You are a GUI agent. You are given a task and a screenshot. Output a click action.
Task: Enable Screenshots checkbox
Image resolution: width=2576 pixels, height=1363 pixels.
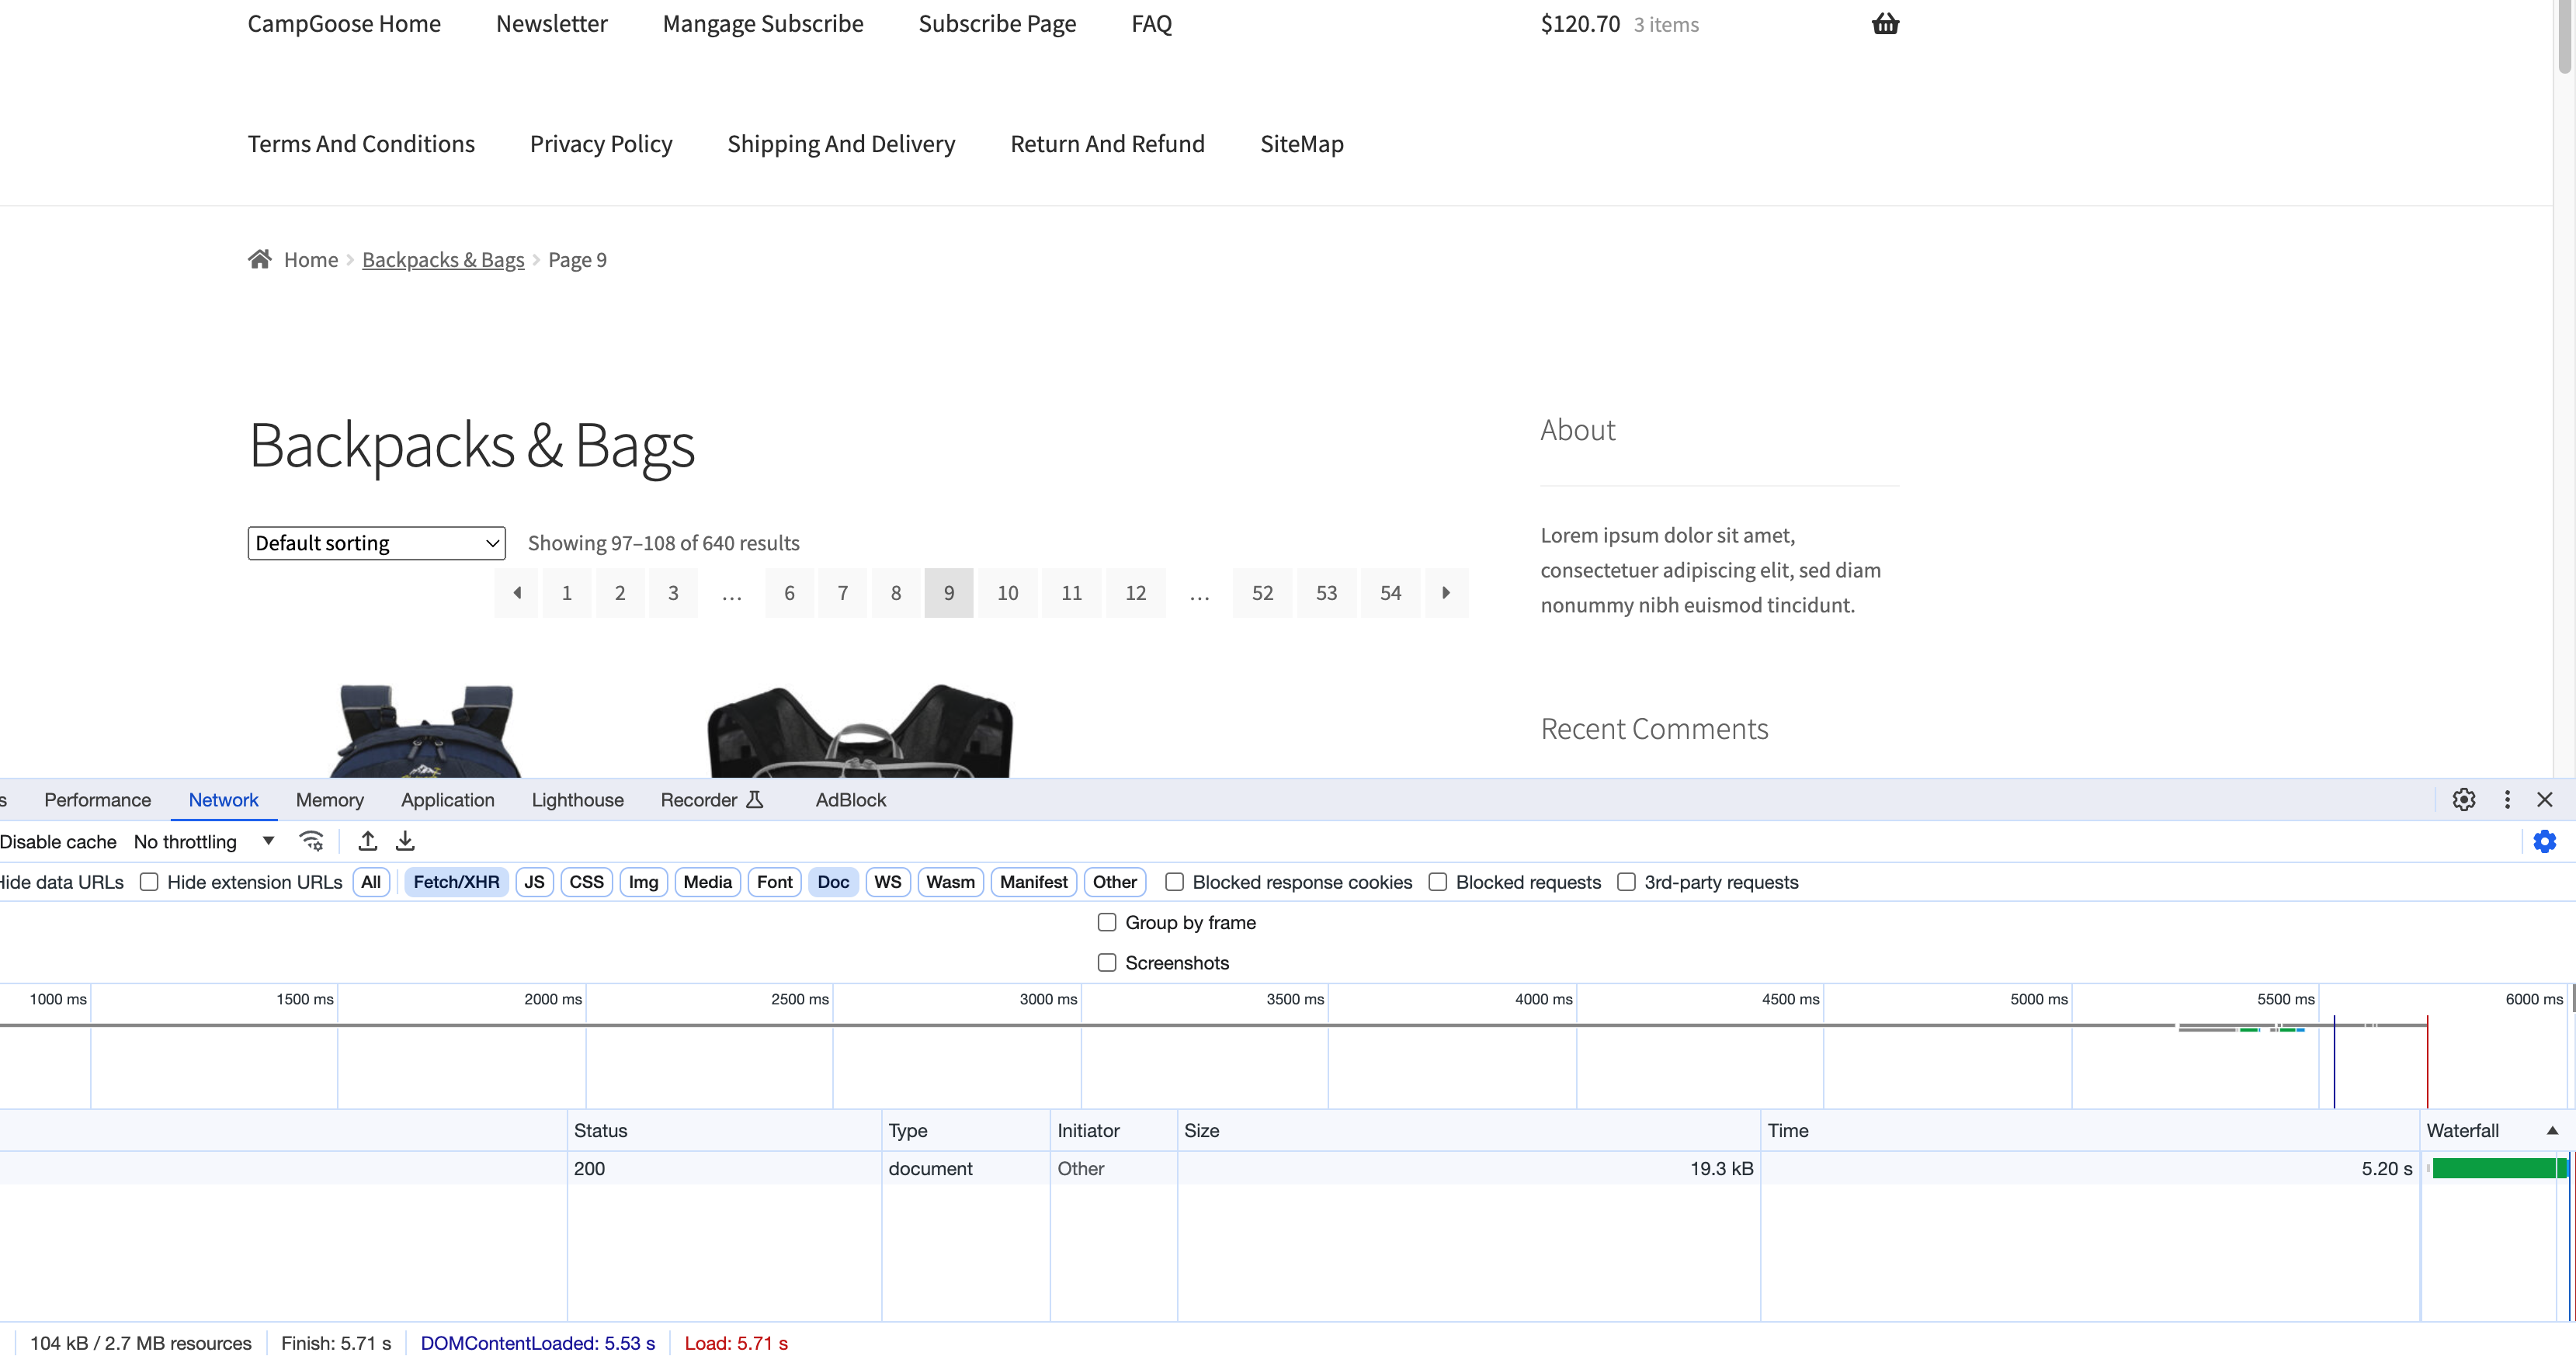point(1107,962)
